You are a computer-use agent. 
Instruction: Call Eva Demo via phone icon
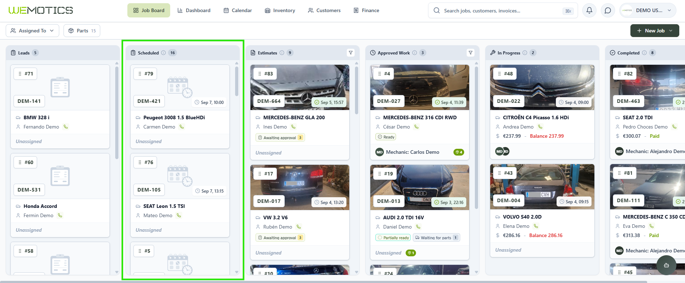click(651, 226)
